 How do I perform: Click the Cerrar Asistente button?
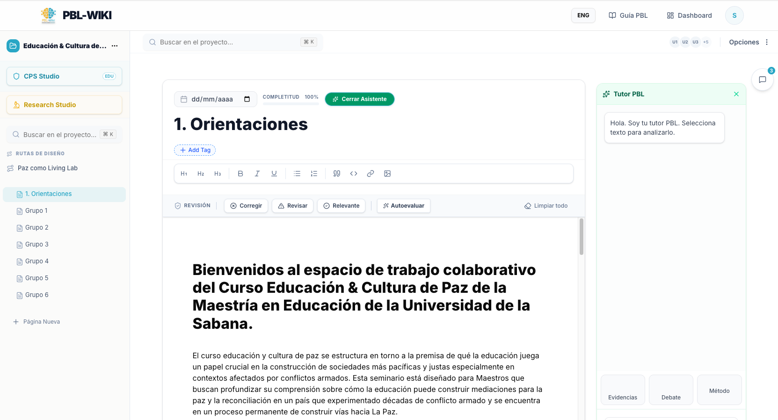(x=359, y=99)
